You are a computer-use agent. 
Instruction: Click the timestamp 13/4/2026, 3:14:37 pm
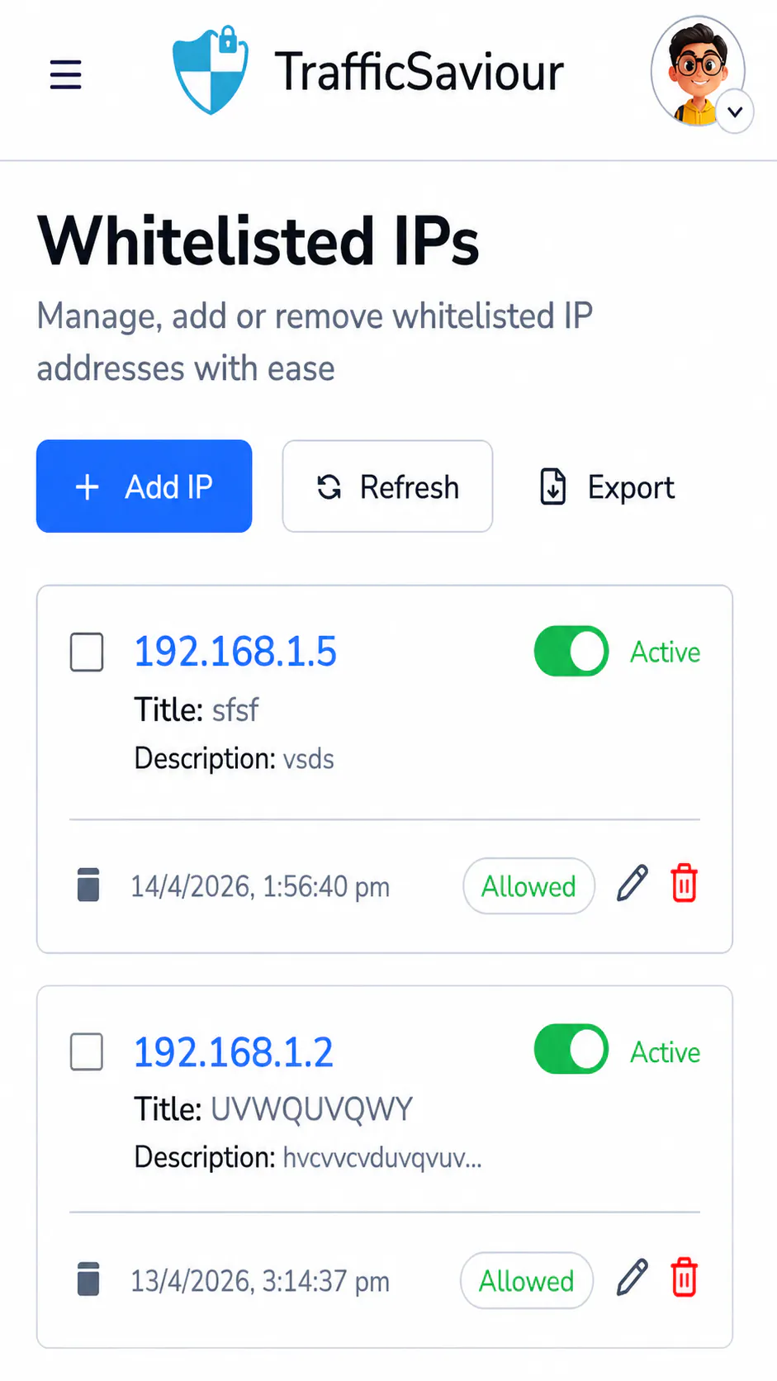click(x=260, y=1282)
